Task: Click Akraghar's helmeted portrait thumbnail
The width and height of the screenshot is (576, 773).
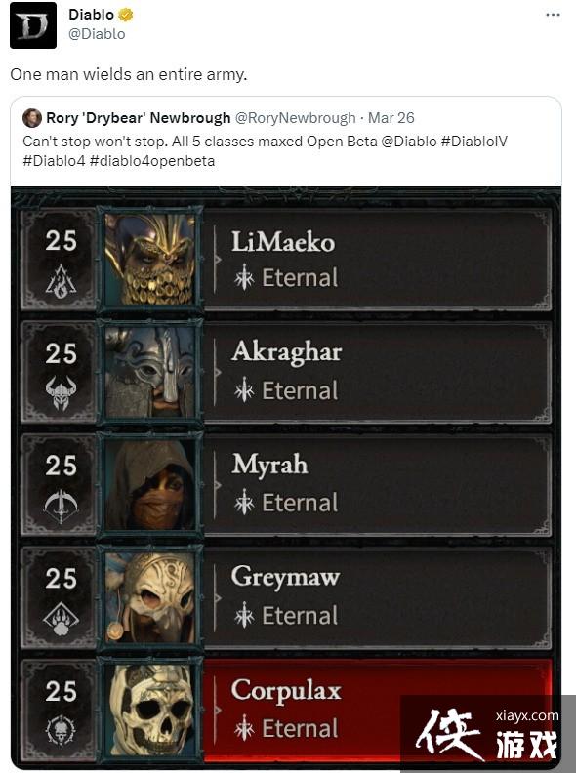Action: tap(150, 372)
